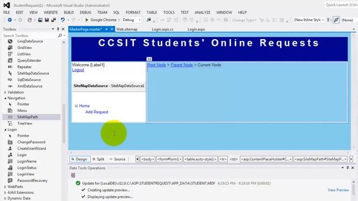Viewport: 358px width, 201px height.
Task: Switch to Design view
Action: click(79, 159)
